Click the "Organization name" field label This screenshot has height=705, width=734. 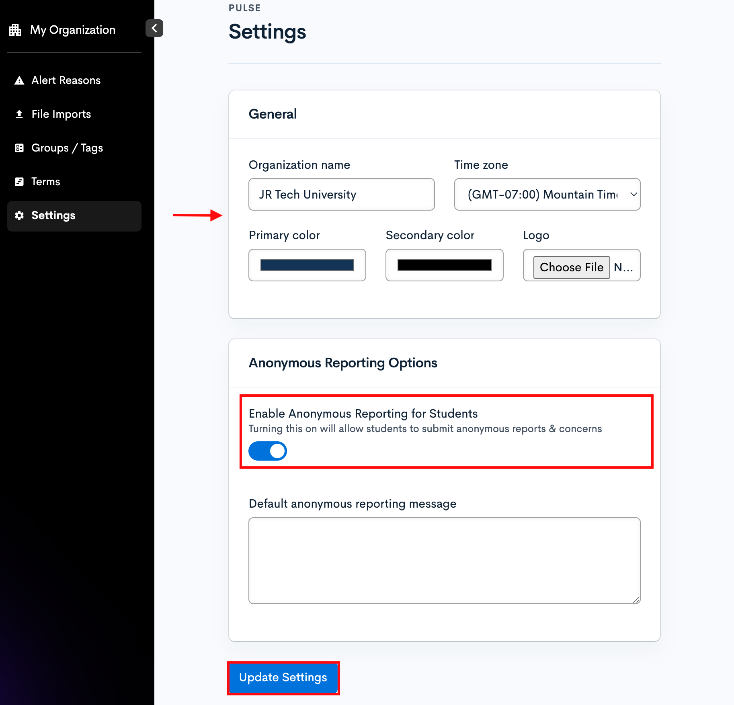point(299,165)
